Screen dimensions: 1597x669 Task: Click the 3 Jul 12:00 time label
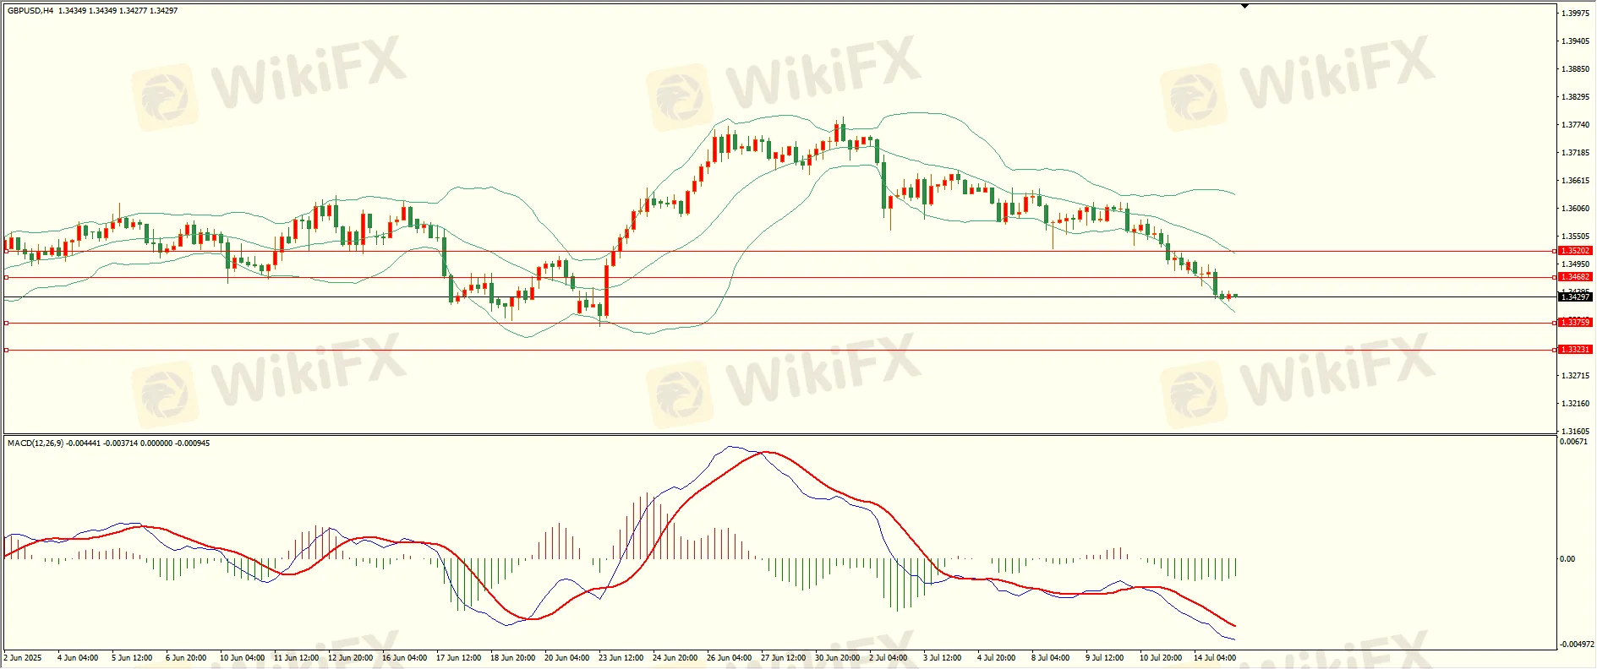[x=943, y=658]
